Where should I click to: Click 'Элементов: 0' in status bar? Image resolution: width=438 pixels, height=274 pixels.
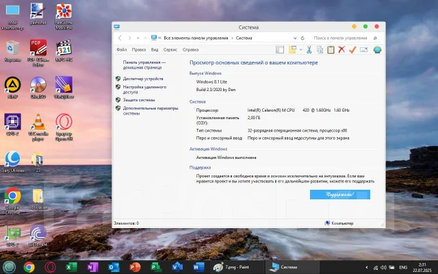click(126, 223)
